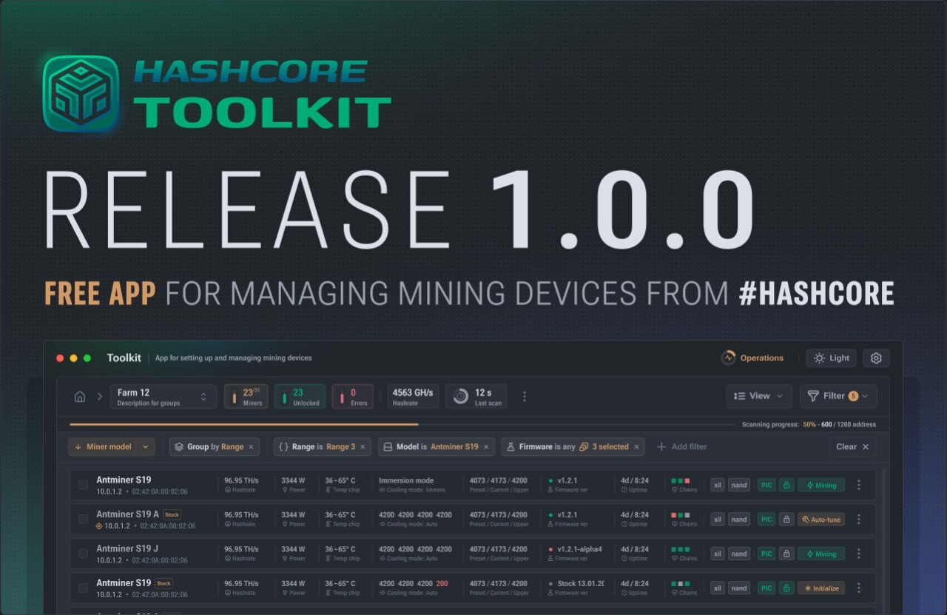Check the Antminer S19 J row checkbox
This screenshot has width=947, height=615.
coord(83,554)
